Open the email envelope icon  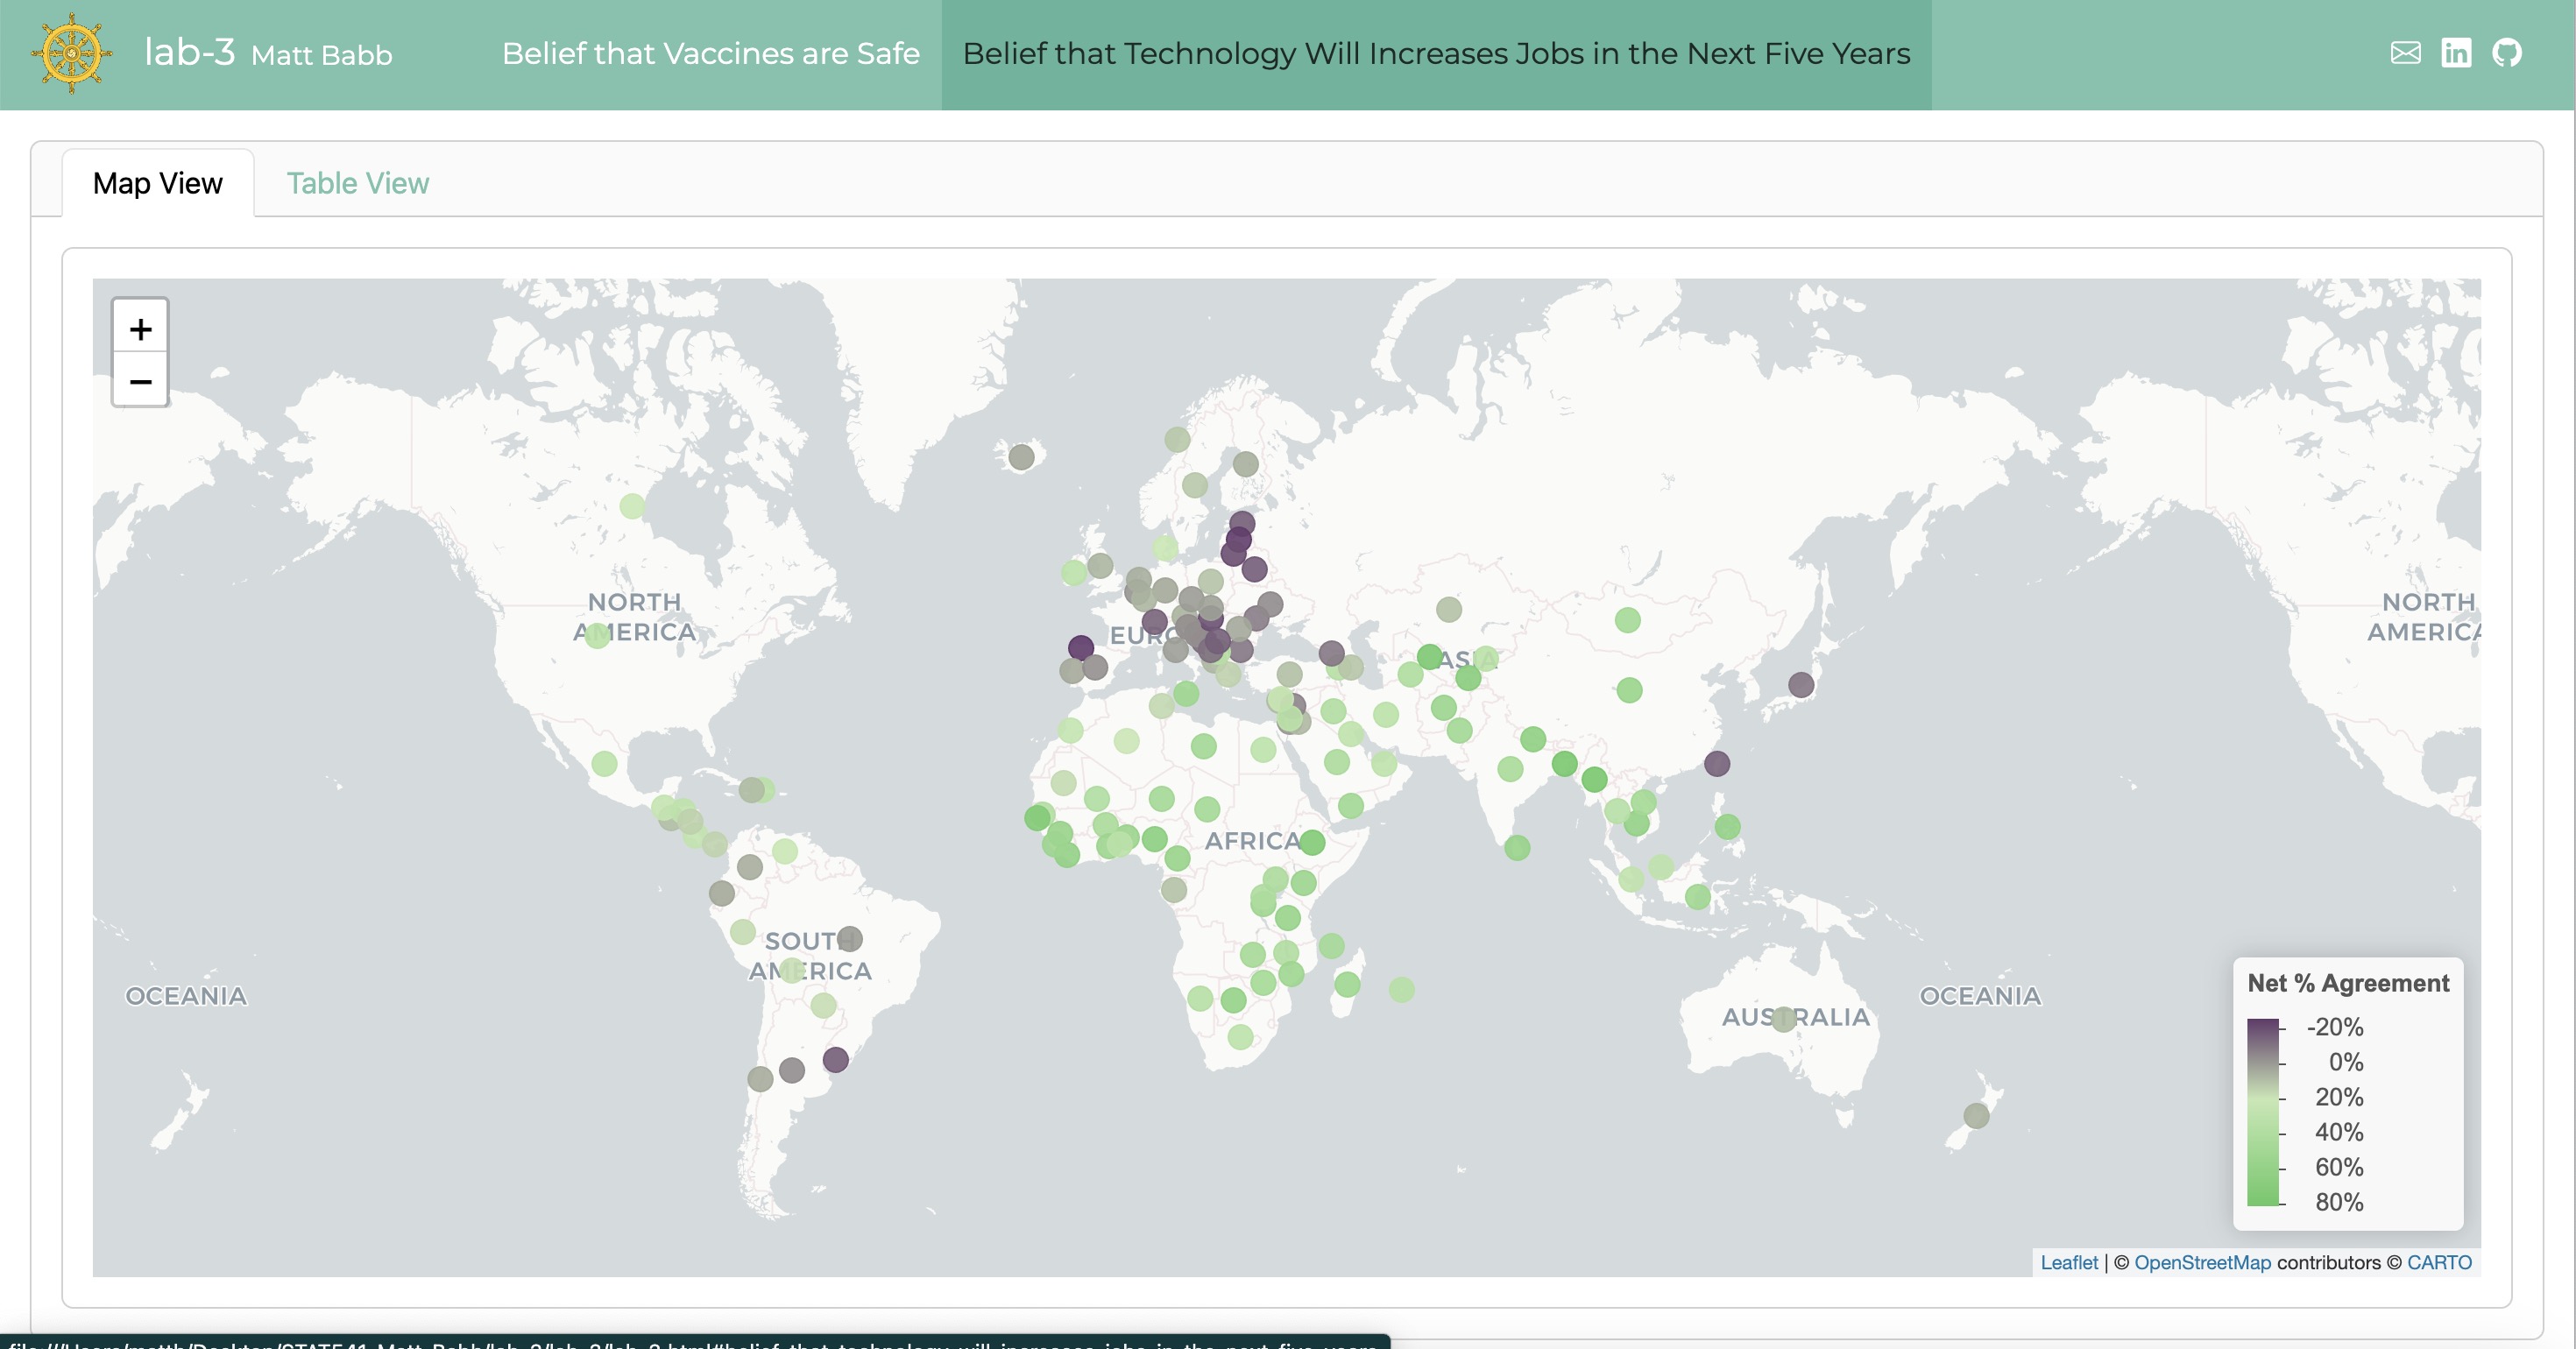pos(2405,53)
